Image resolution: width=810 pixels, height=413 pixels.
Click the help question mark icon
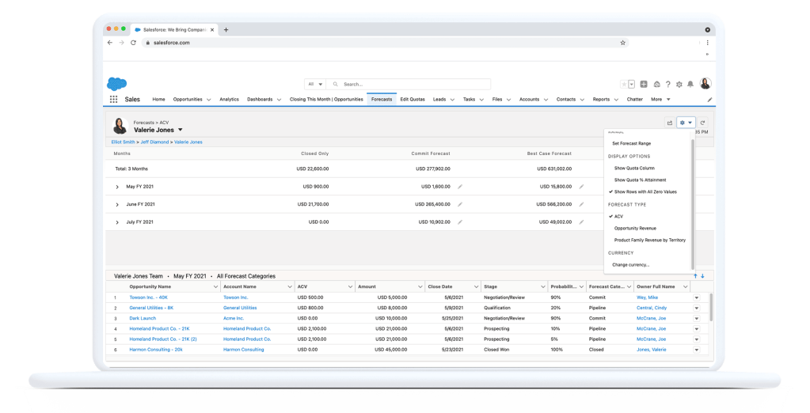pyautogui.click(x=667, y=84)
